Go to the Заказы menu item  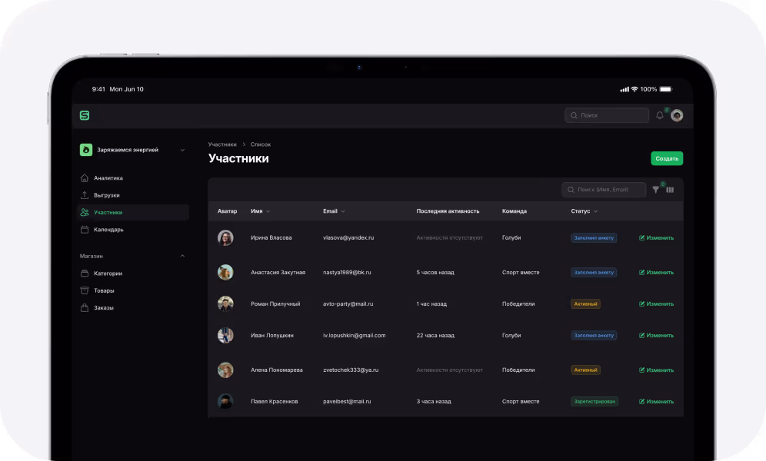(104, 308)
